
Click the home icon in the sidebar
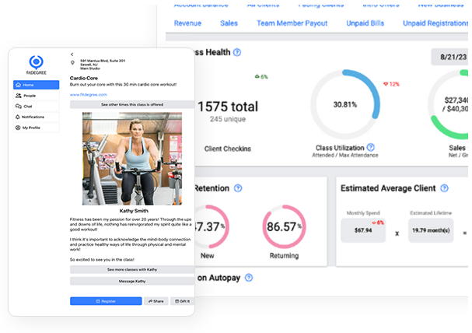[18, 85]
